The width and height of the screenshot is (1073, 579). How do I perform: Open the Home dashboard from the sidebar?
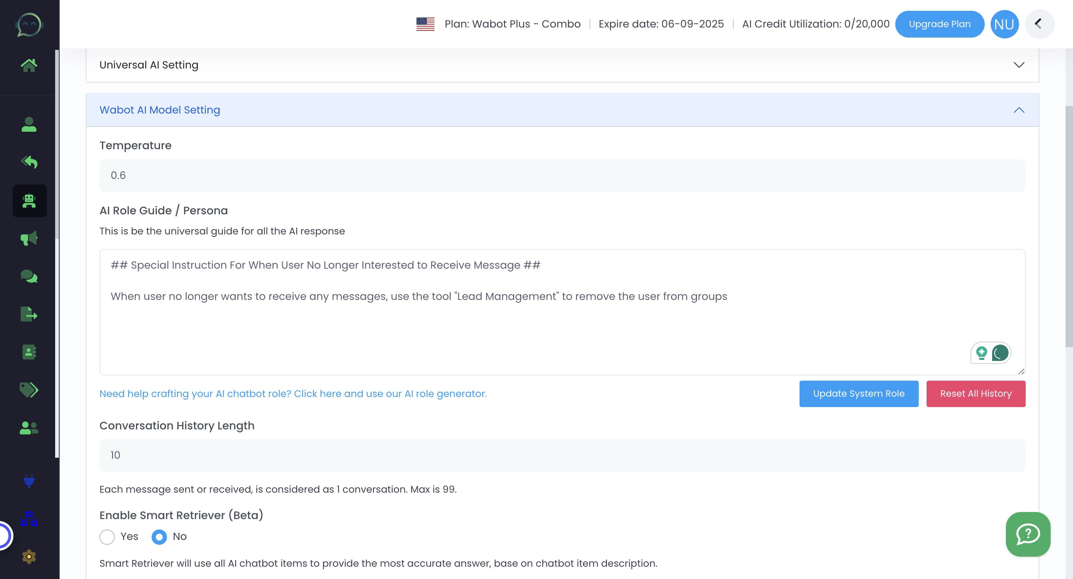tap(29, 64)
